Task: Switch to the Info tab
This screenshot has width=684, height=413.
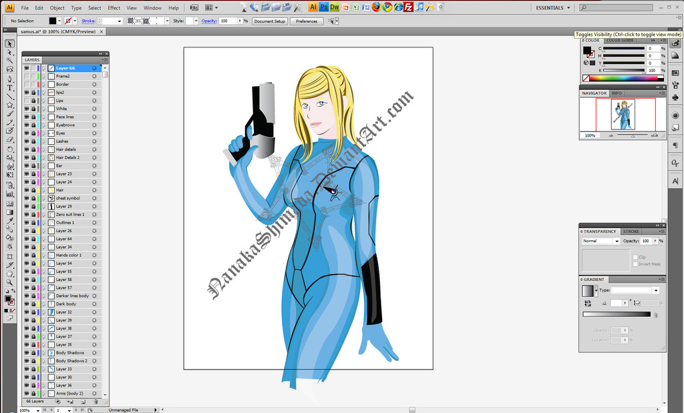Action: coord(617,93)
